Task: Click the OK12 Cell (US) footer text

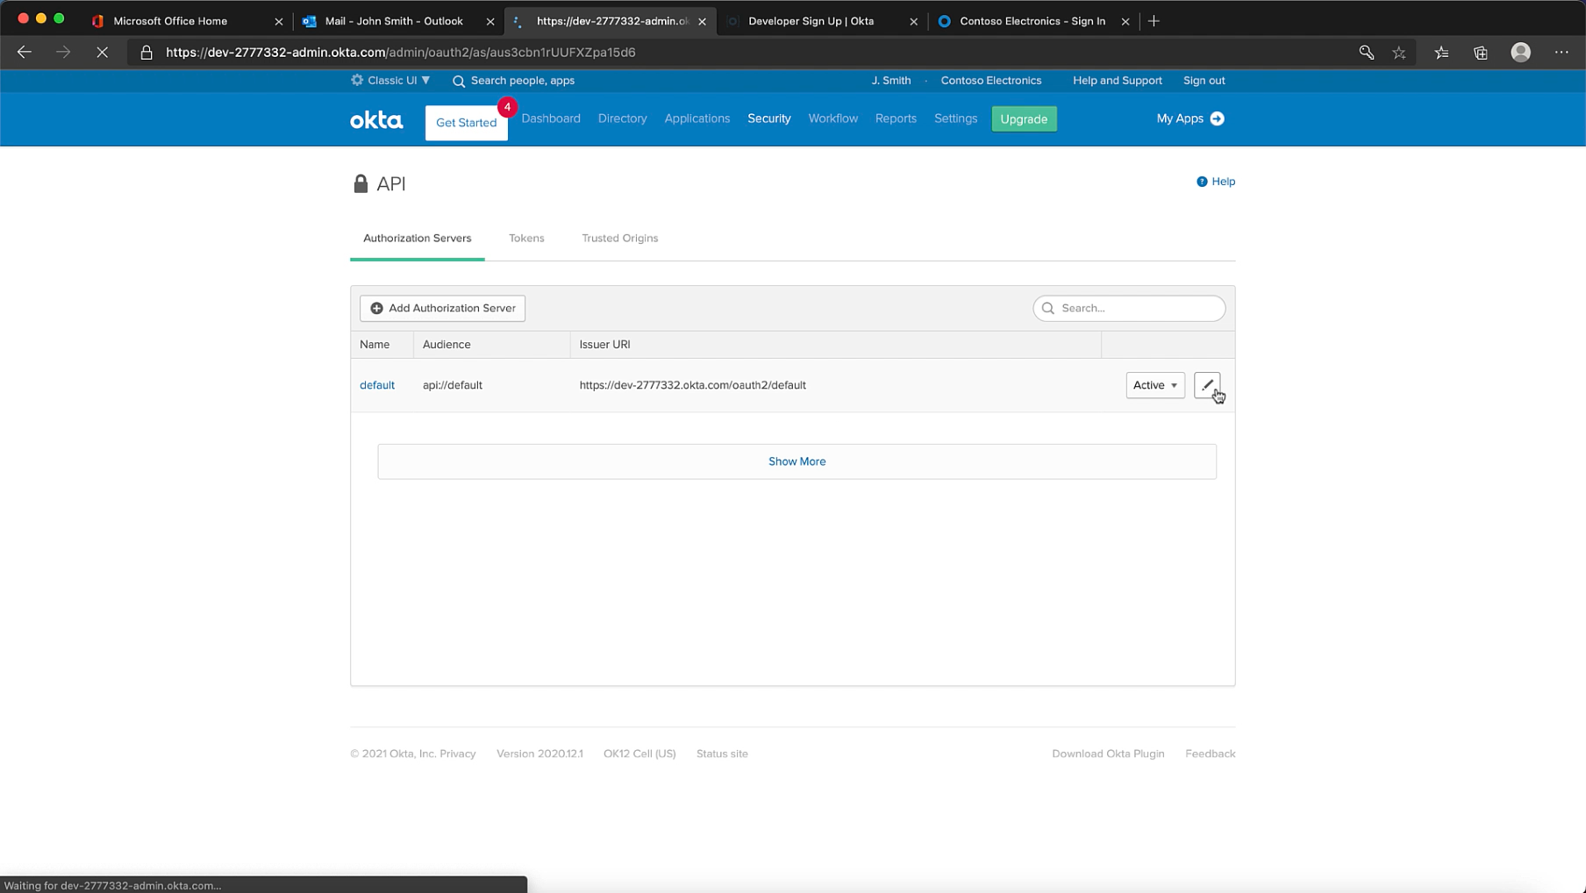Action: [x=639, y=754]
